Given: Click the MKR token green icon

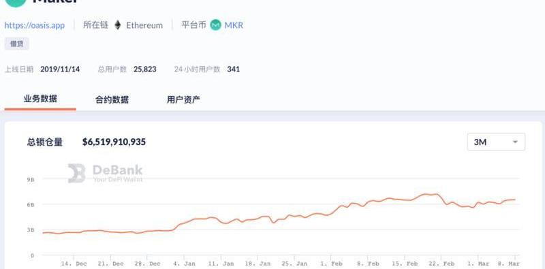Looking at the screenshot, I should (215, 25).
